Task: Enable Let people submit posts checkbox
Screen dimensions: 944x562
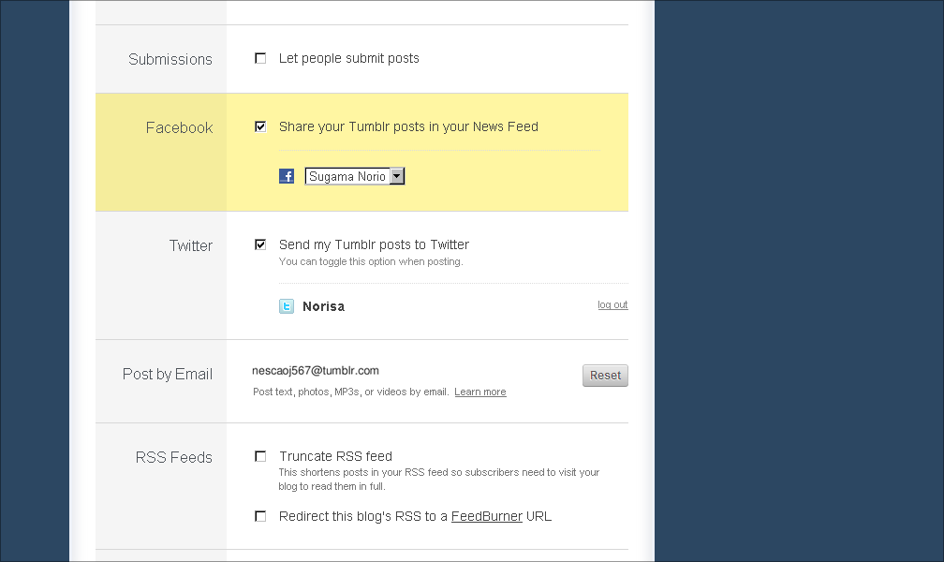Action: point(260,58)
